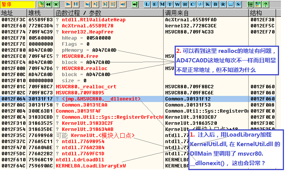287x172 pixels.
Task: Open Handles window with H button
Action: pos(185,4)
